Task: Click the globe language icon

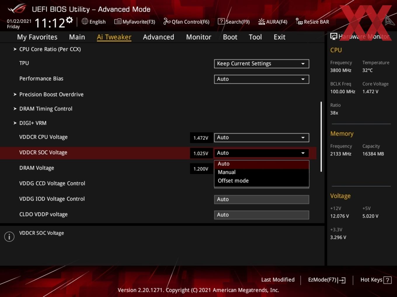Action: point(85,21)
